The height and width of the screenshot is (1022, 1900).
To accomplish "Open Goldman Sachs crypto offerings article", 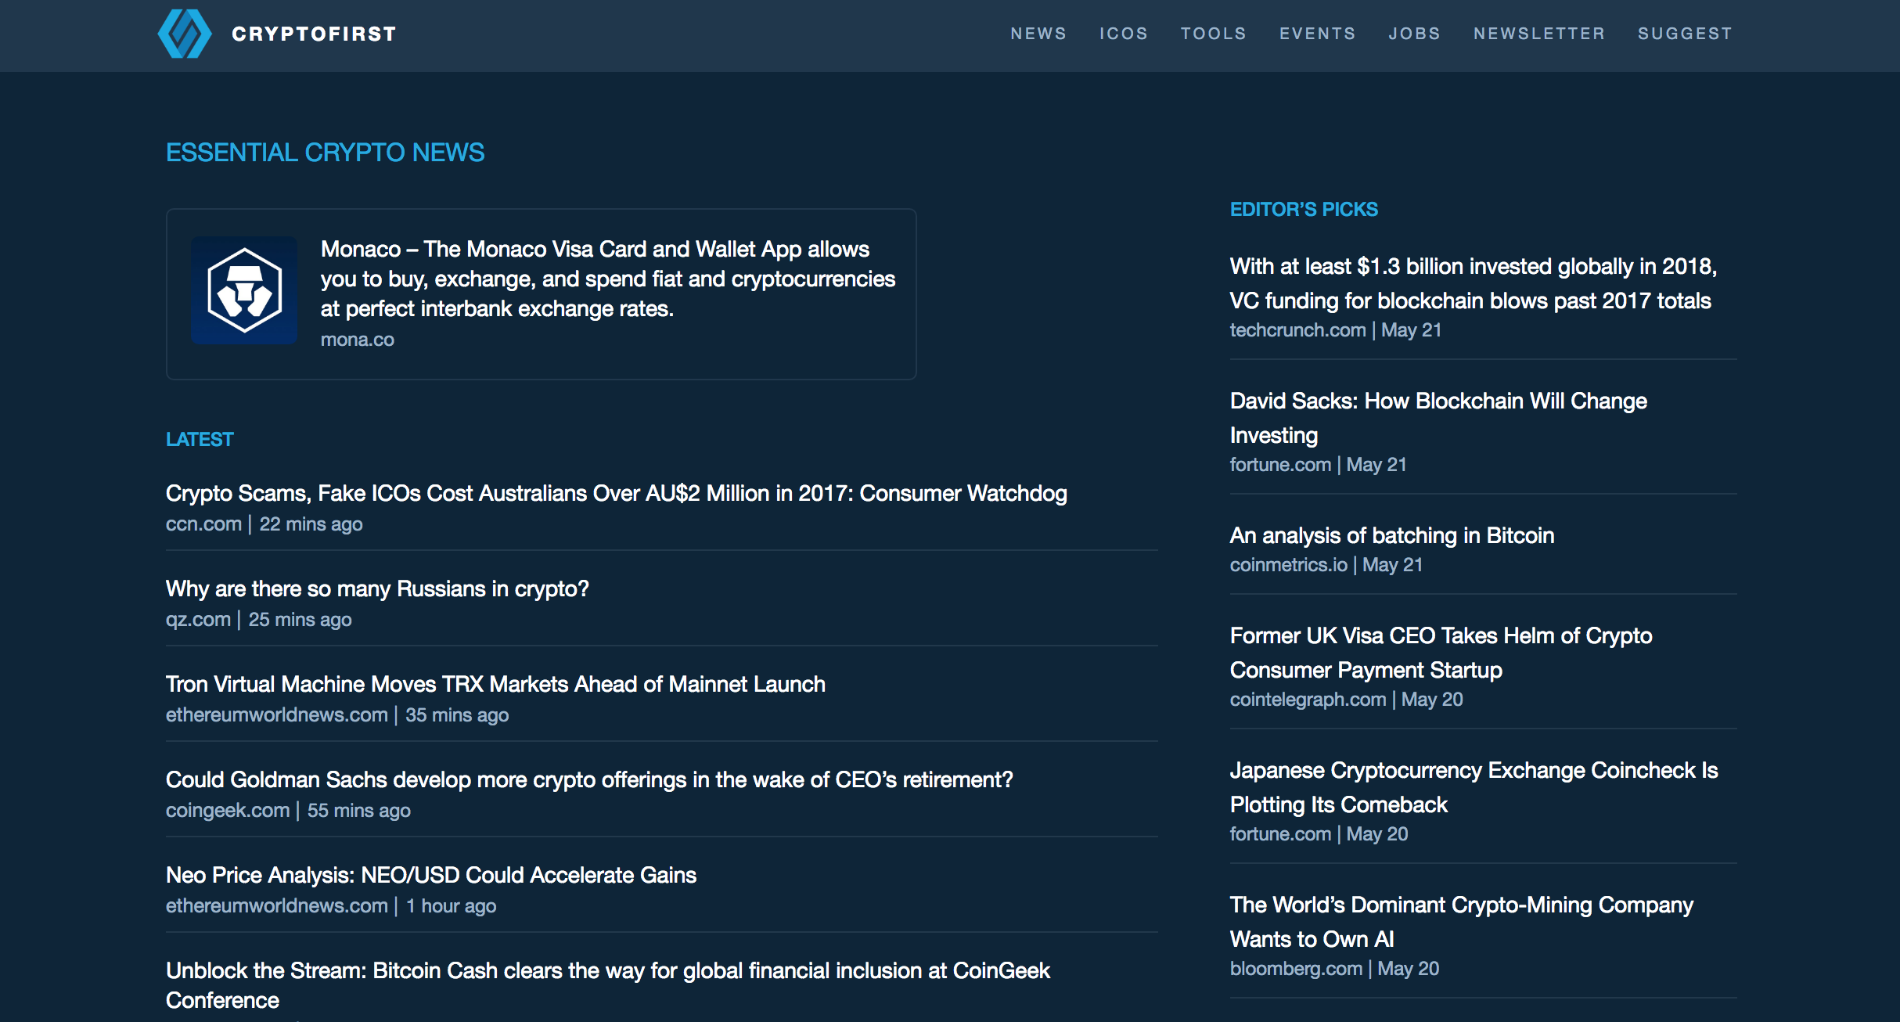I will tap(589, 779).
